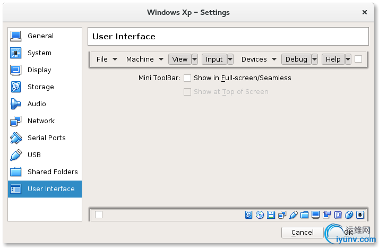Click the floppy disk status bar icon
The width and height of the screenshot is (379, 248).
(x=271, y=215)
